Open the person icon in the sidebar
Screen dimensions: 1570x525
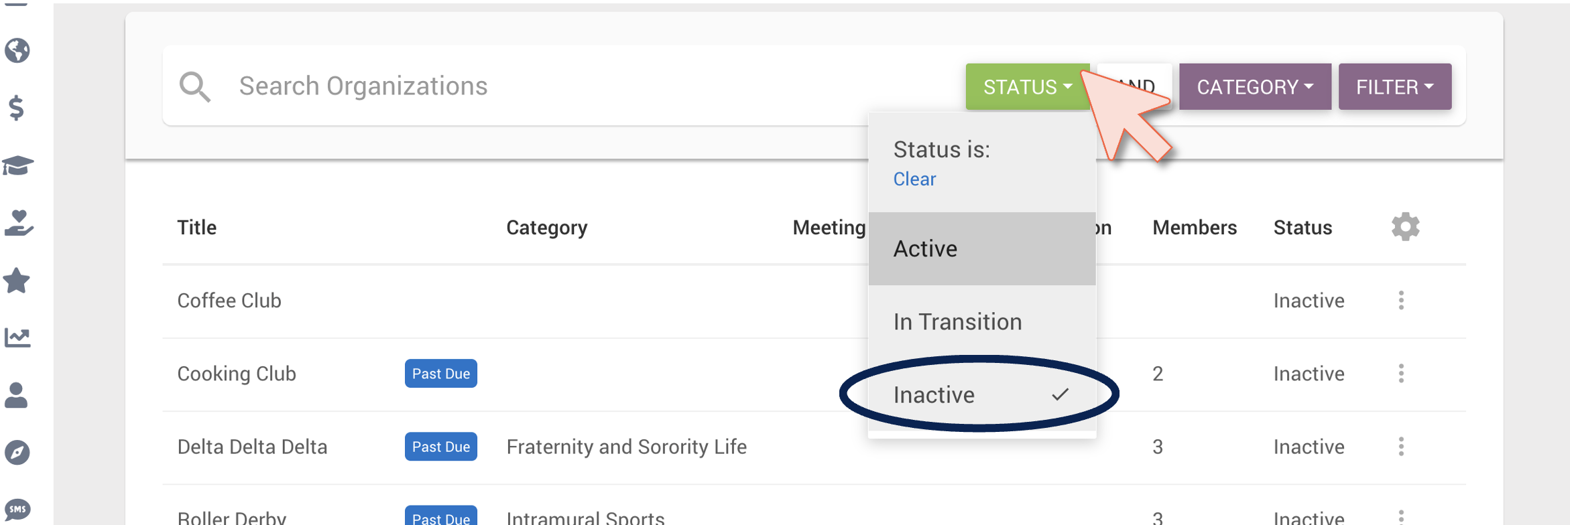[x=16, y=395]
